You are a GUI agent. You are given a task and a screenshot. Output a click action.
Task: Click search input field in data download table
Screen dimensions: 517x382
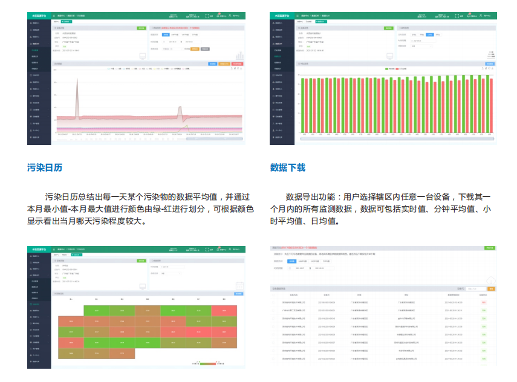[x=475, y=289]
